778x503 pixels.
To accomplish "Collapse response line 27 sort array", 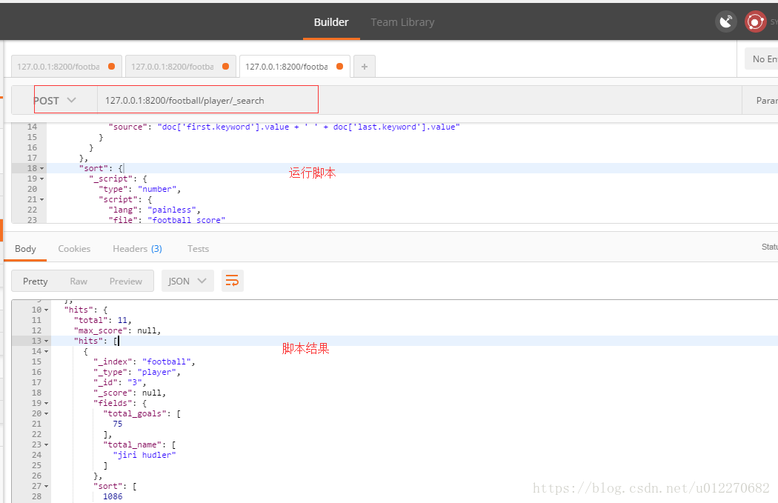I will (46, 487).
